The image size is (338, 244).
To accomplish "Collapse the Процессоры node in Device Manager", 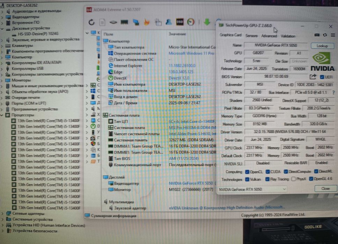I will coord(2,115).
